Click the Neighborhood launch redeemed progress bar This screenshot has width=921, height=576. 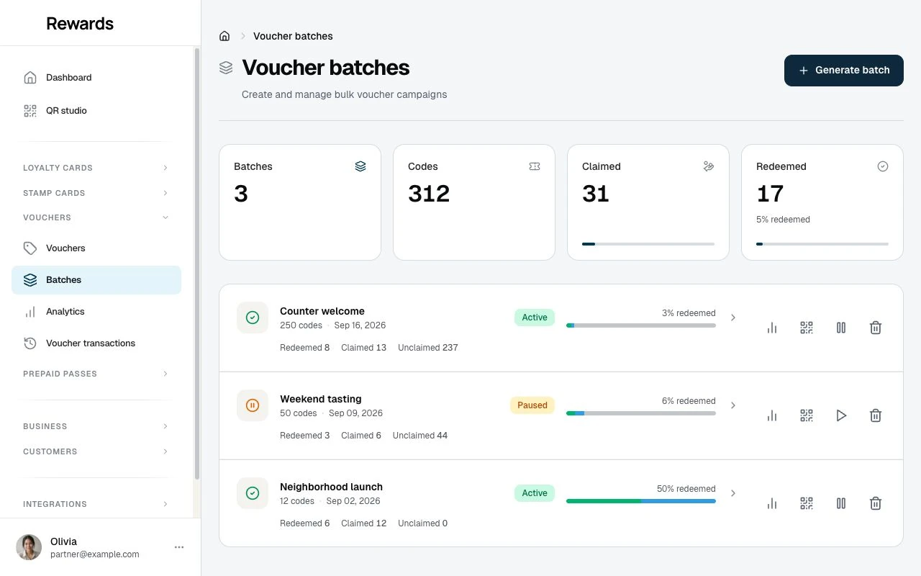(641, 501)
